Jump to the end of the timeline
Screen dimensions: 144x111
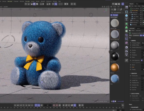(x=32, y=105)
